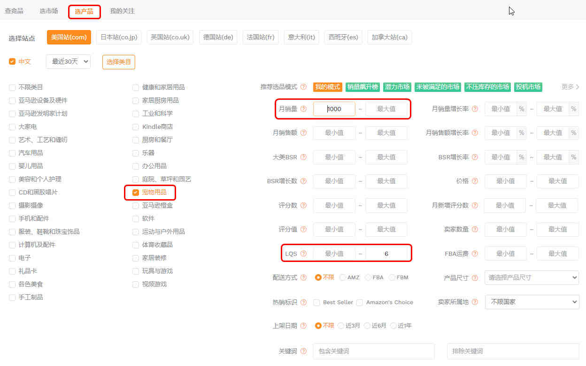Select FBA delivery method radio
586x366 pixels.
click(x=368, y=277)
